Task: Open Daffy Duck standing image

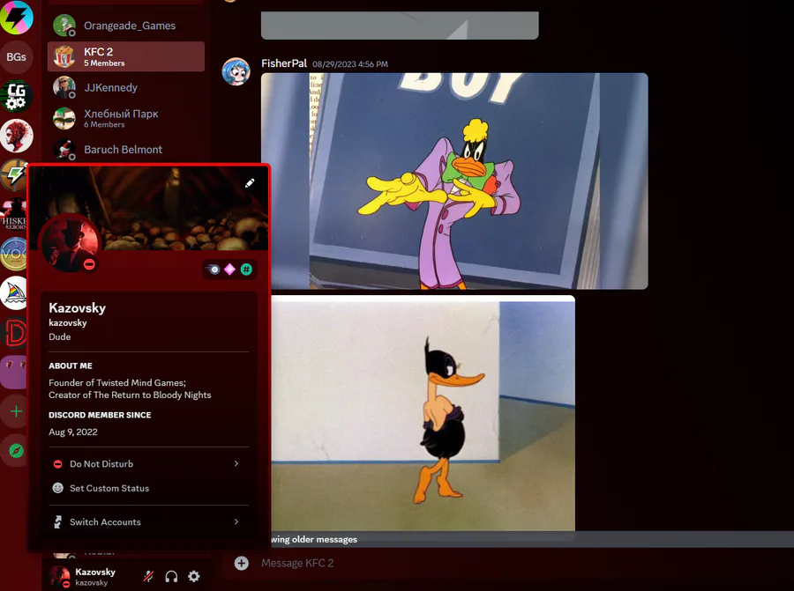Action: pyautogui.click(x=423, y=413)
